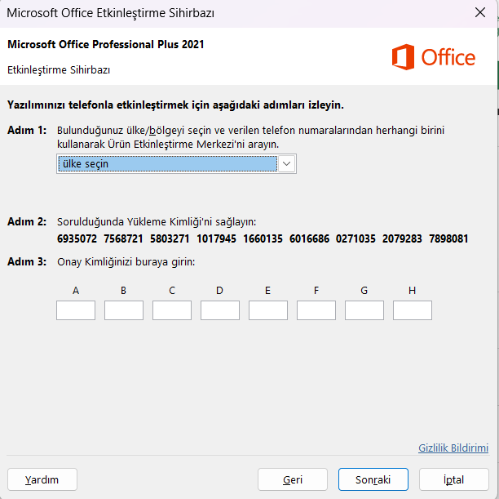499x499 pixels.
Task: Click confirmation ID field A
Action: [x=76, y=310]
